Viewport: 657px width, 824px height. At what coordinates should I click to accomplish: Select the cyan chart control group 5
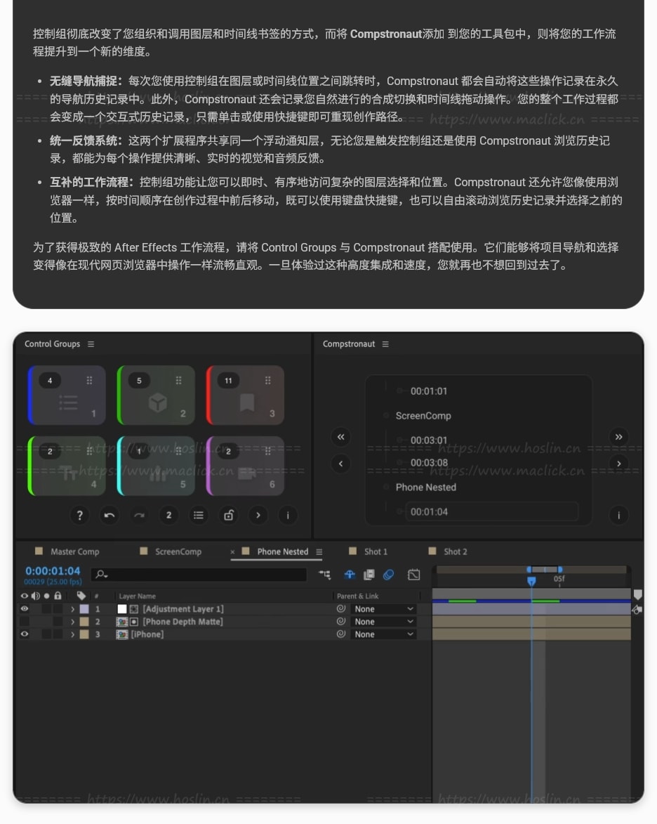[156, 466]
